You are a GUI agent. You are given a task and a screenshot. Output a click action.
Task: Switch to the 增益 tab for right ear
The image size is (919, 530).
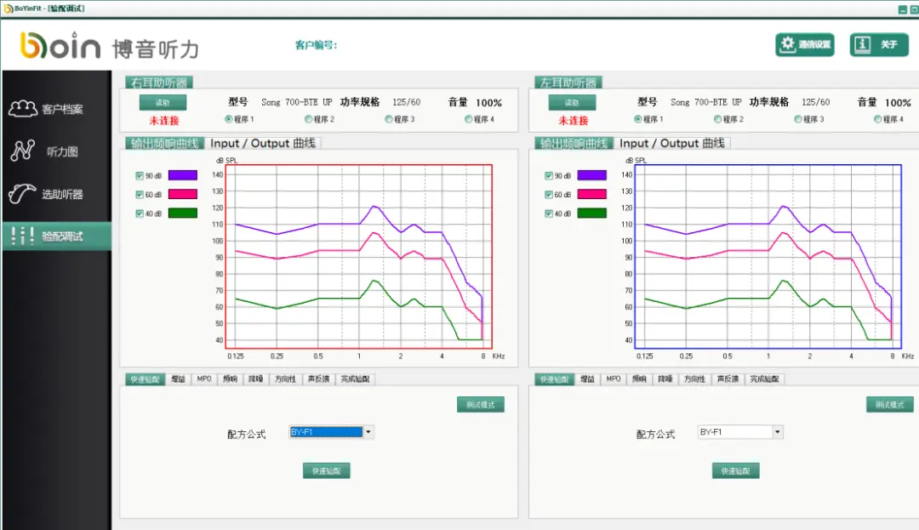[x=178, y=379]
